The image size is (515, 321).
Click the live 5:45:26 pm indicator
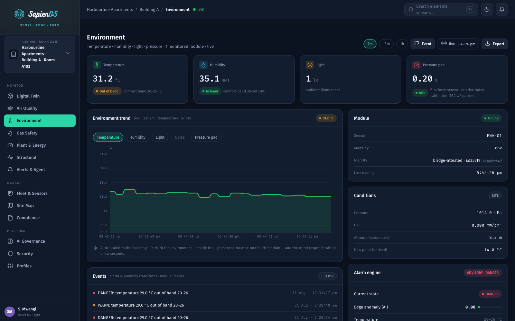click(458, 44)
